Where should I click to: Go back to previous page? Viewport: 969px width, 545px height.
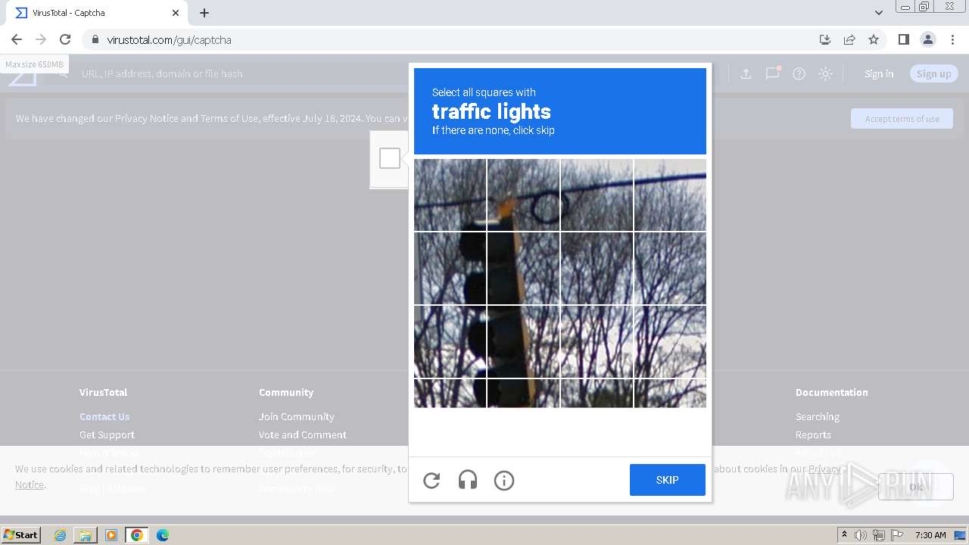tap(17, 39)
